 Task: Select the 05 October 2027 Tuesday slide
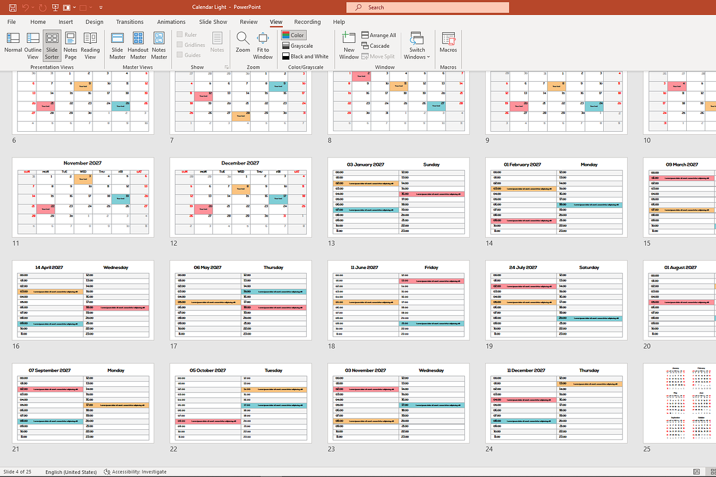coord(240,404)
